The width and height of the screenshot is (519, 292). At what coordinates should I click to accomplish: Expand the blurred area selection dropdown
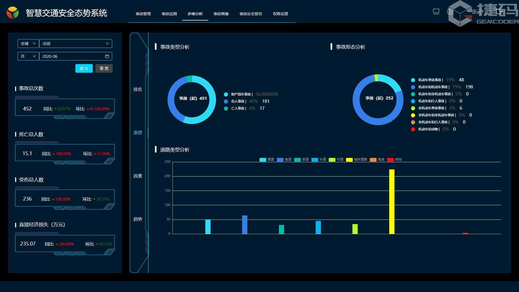(x=76, y=44)
